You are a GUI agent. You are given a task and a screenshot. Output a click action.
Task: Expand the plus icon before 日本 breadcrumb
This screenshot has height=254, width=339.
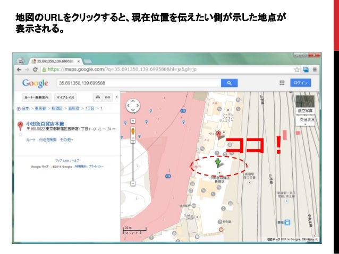(19, 109)
